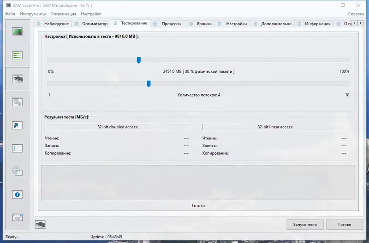
Task: Open the monitoring graph sidebar icon
Action: [18, 32]
